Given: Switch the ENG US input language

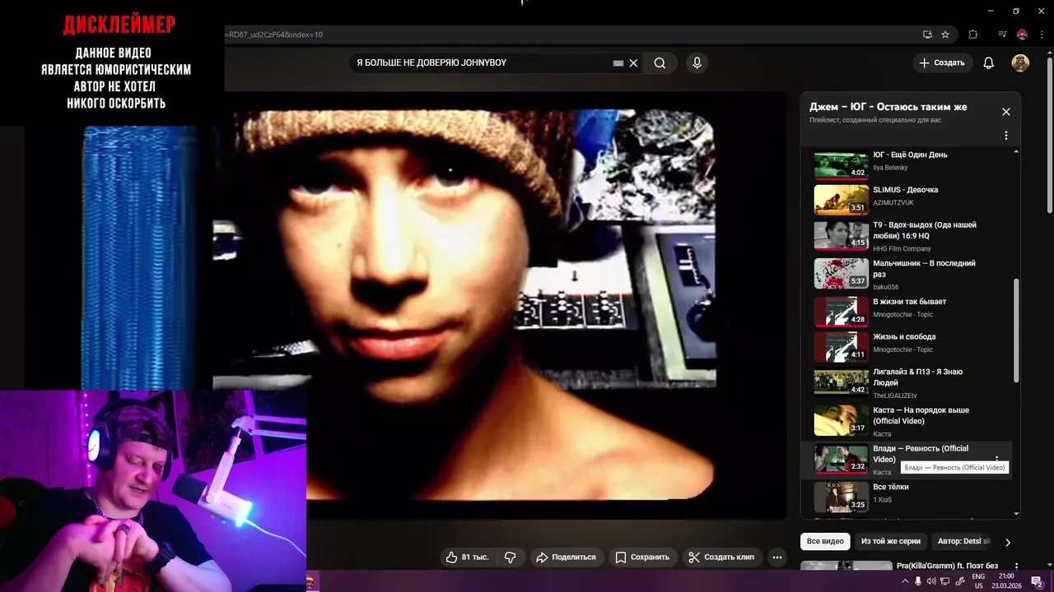Looking at the screenshot, I should pyautogui.click(x=979, y=581).
